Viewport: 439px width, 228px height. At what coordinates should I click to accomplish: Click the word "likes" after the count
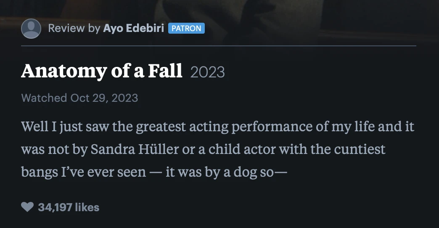click(x=88, y=207)
